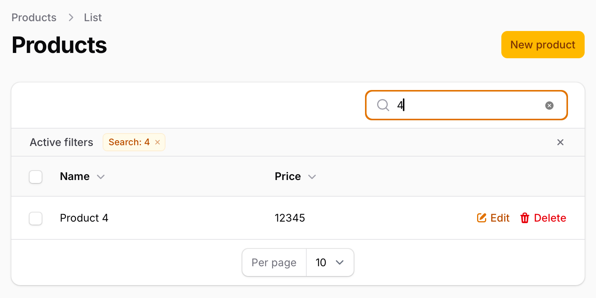596x298 pixels.
Task: Select the List breadcrumb item
Action: point(93,17)
